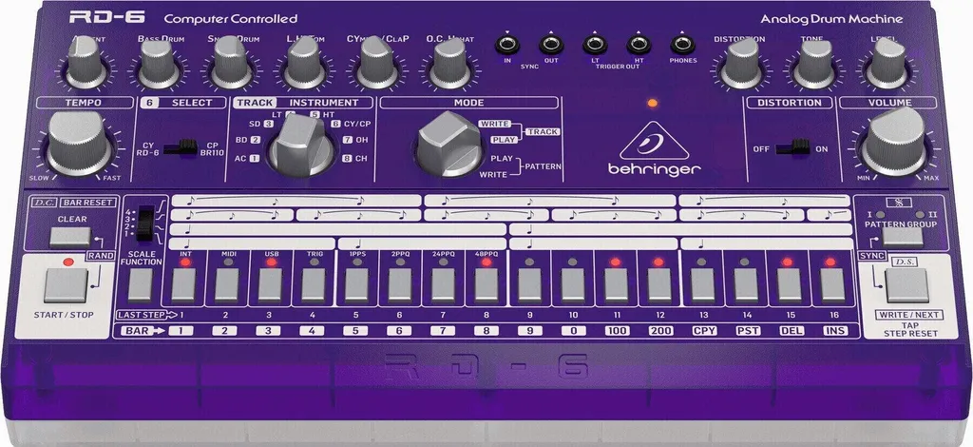Screen dimensions: 973x447
Task: Click the 'SYNC' label above Write/Next
Action: [x=871, y=256]
